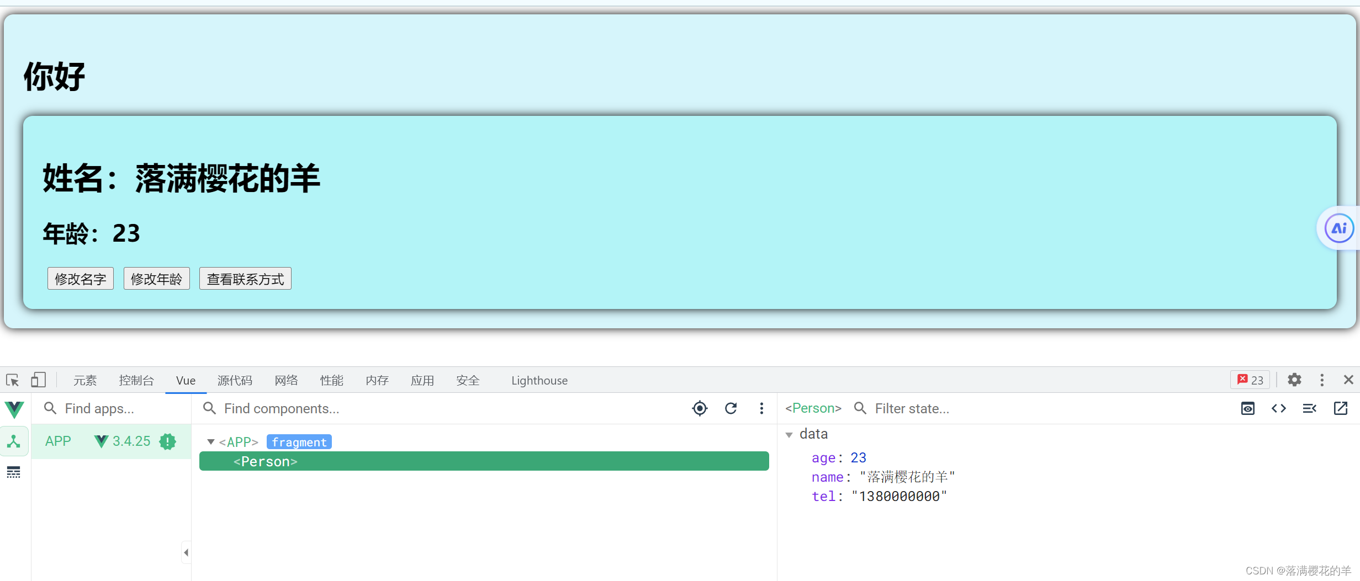The width and height of the screenshot is (1360, 581).
Task: Open the 源代码 tab
Action: pyautogui.click(x=235, y=380)
